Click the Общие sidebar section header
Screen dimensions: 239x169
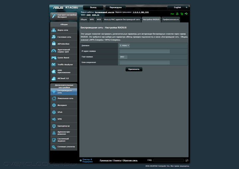[x=64, y=25]
